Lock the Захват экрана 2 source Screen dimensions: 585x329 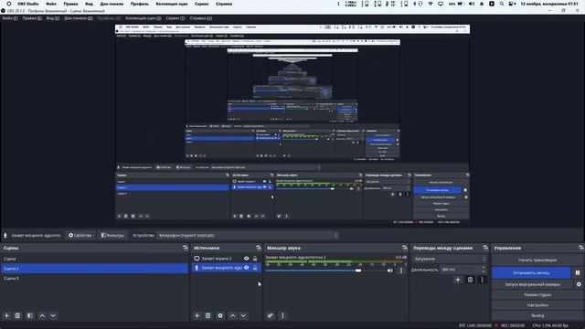pos(255,258)
